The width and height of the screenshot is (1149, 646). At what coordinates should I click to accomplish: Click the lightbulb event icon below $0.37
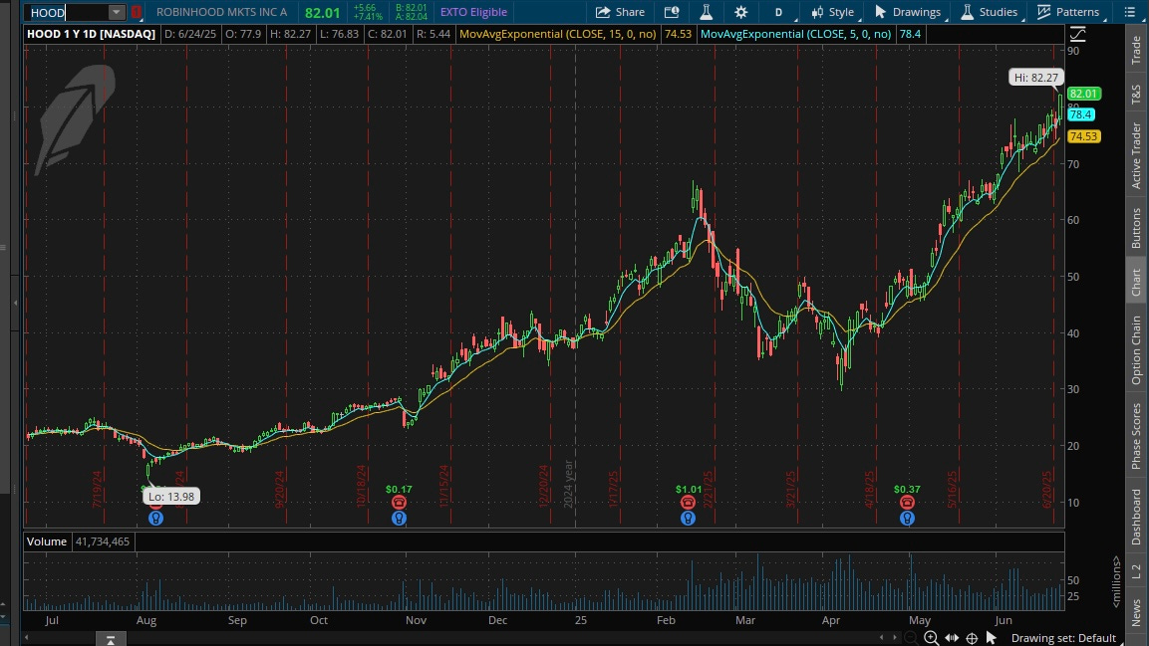tap(907, 518)
